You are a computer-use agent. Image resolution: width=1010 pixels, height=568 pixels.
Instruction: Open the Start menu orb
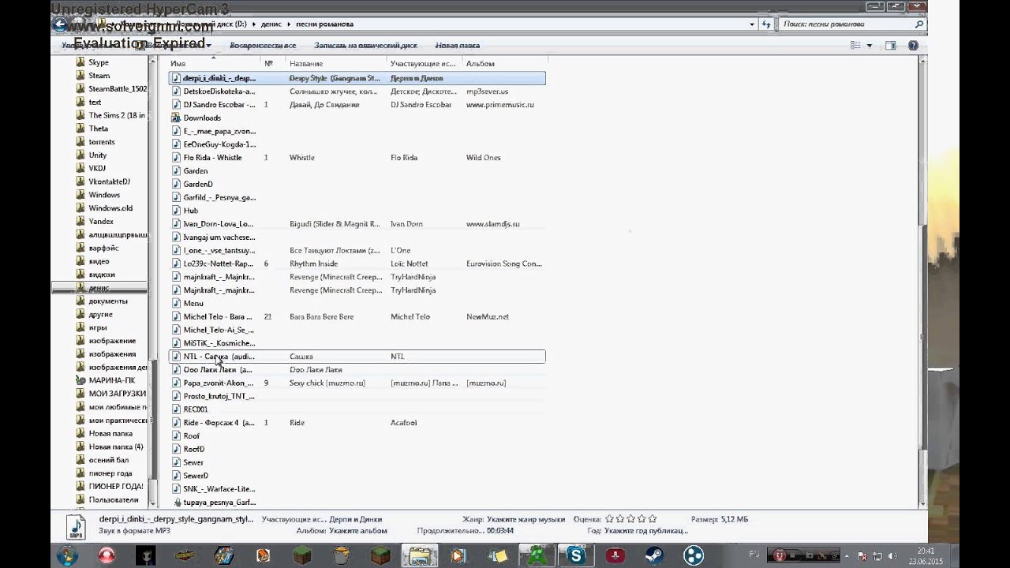click(x=67, y=556)
